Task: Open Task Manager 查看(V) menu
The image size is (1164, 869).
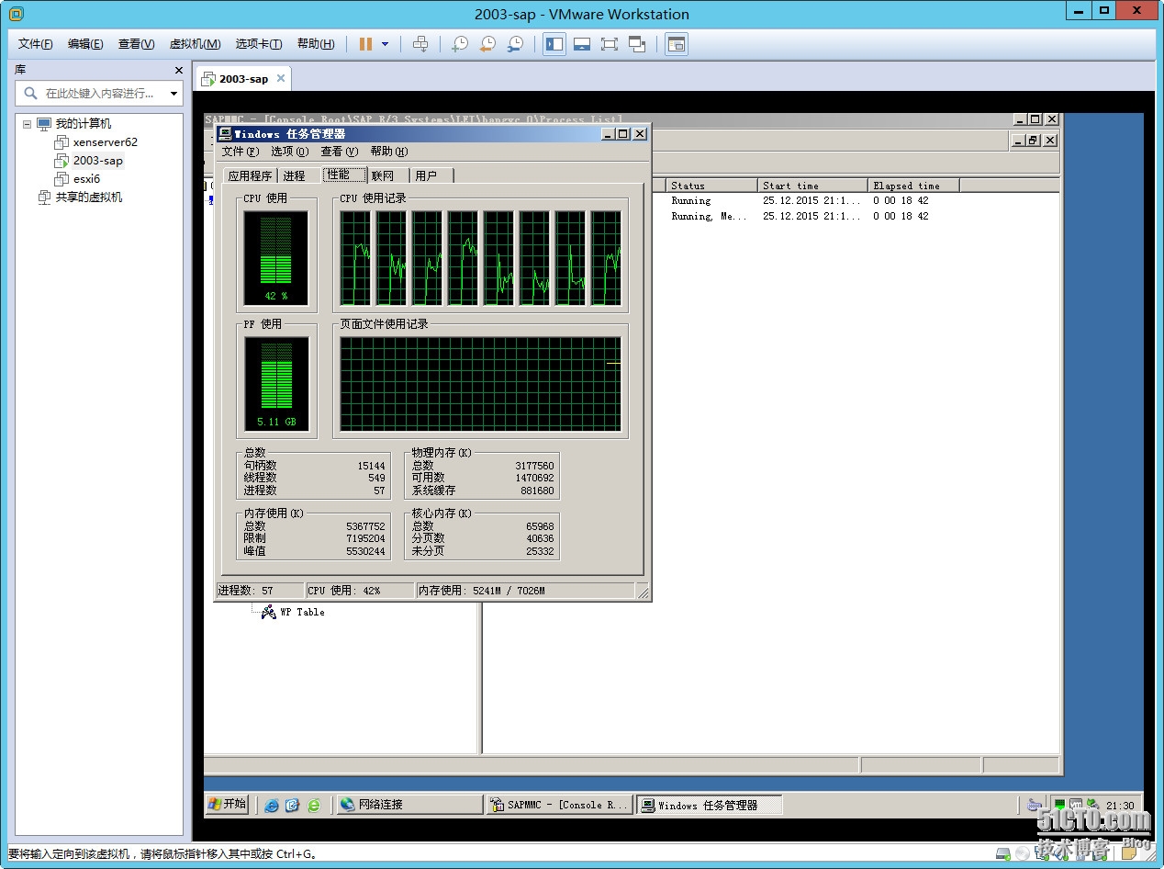Action: coord(339,152)
